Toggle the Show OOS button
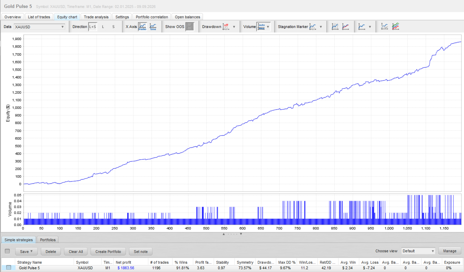Image resolution: width=464 pixels, height=272 pixels. 190,27
